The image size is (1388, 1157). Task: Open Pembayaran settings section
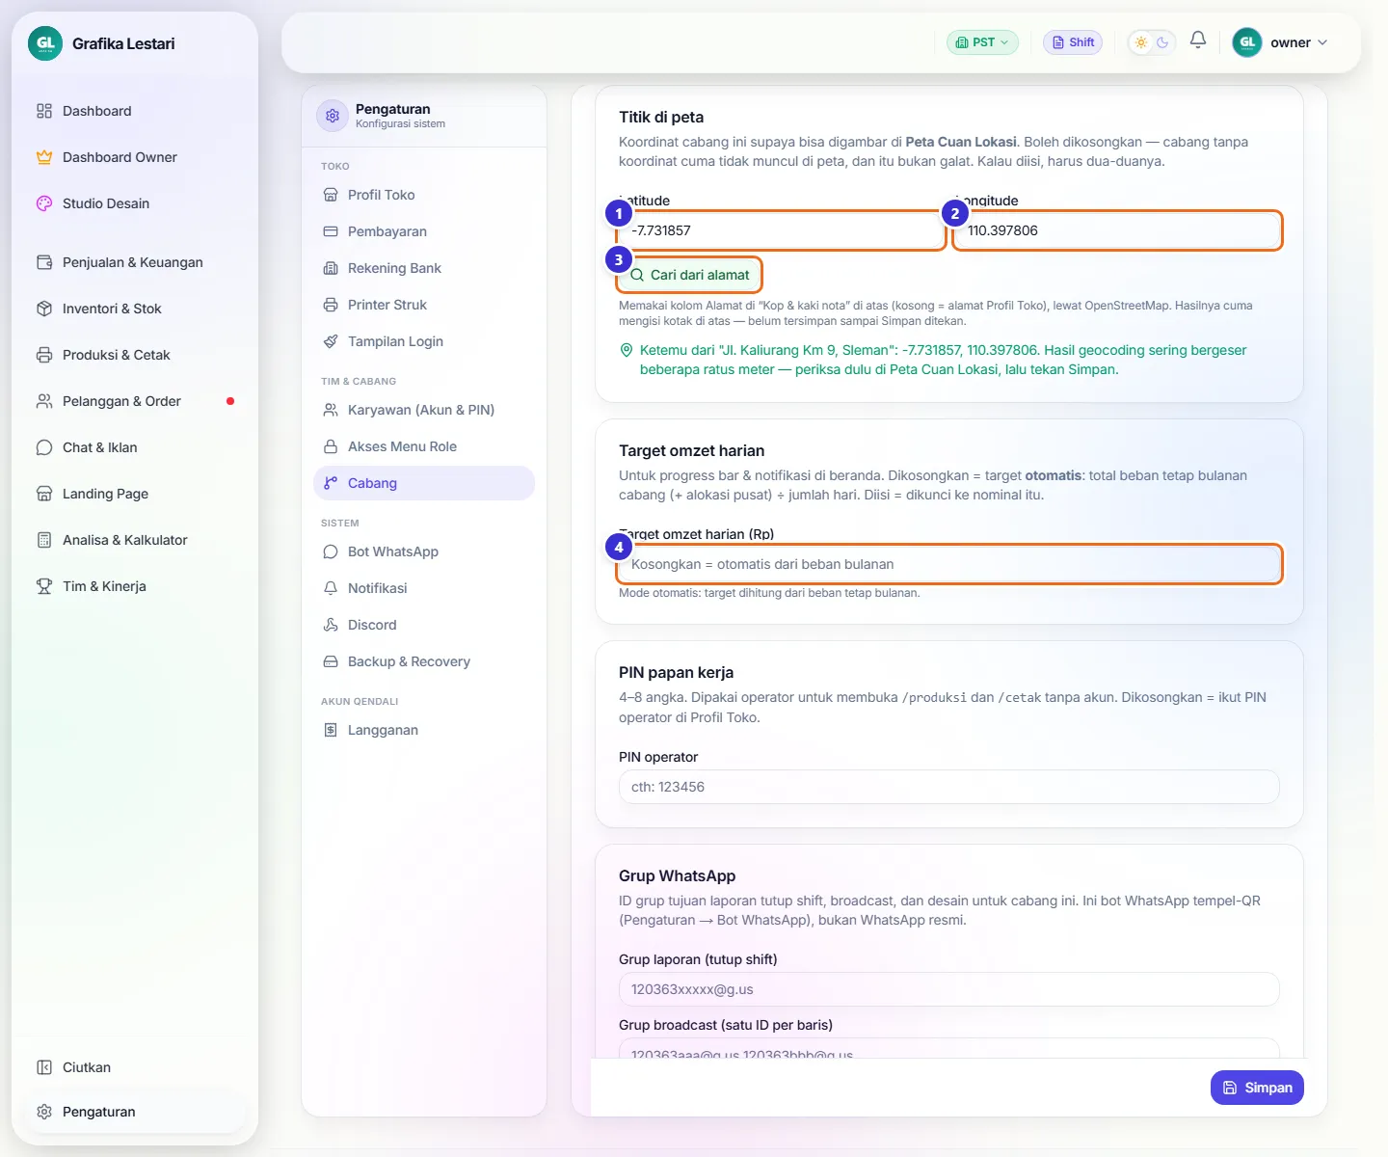pyautogui.click(x=424, y=231)
